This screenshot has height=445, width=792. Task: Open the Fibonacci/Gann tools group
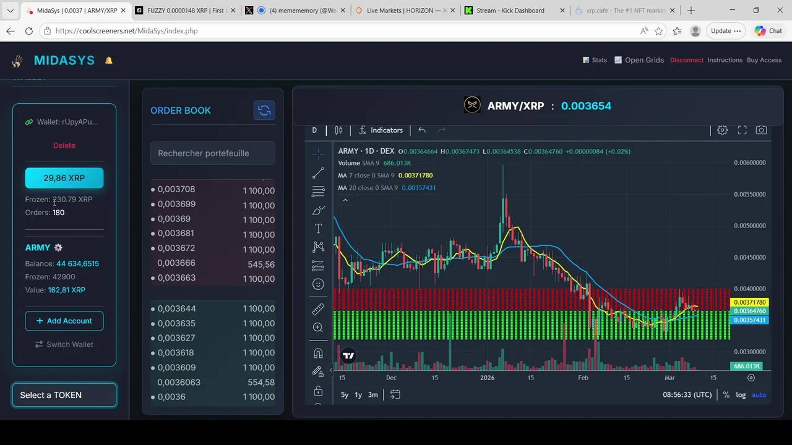tap(318, 192)
